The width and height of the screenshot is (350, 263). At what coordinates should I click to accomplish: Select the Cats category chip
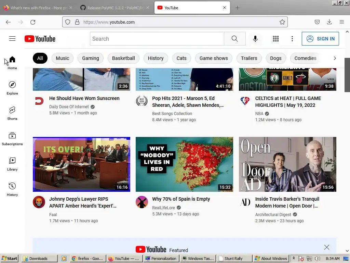pos(181,58)
